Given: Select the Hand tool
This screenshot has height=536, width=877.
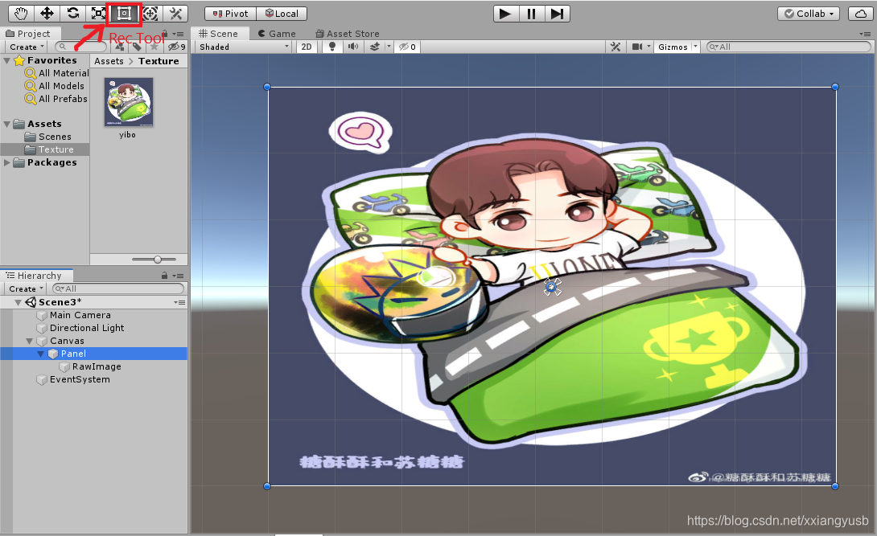Looking at the screenshot, I should pos(21,14).
